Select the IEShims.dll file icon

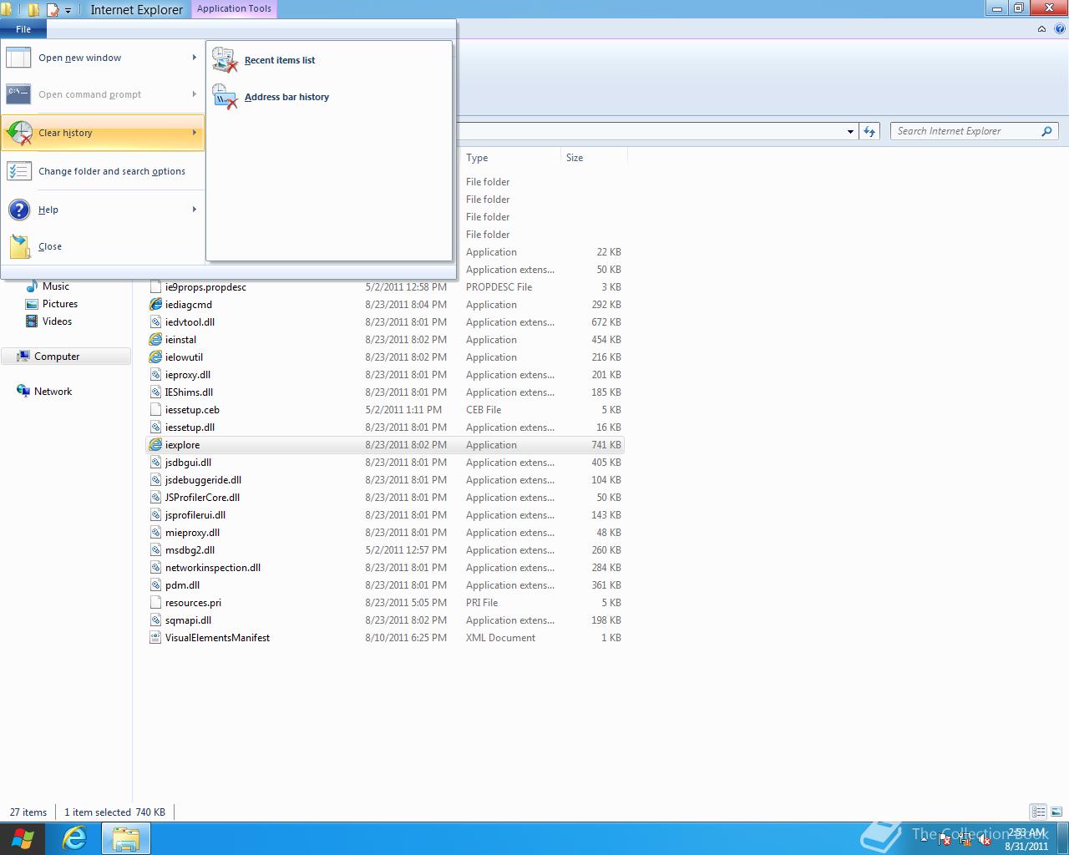point(155,392)
